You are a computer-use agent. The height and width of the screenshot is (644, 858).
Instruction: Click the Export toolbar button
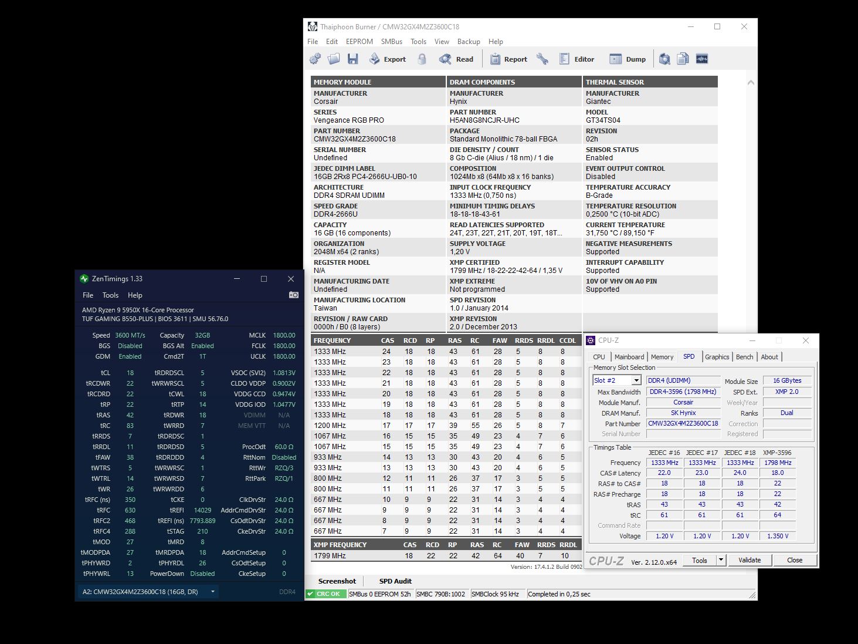tap(387, 59)
